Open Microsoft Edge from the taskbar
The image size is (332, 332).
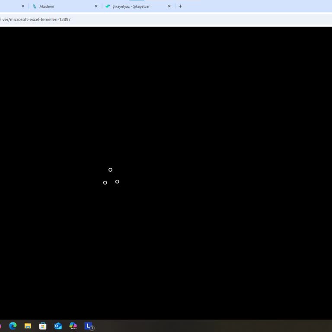click(13, 326)
